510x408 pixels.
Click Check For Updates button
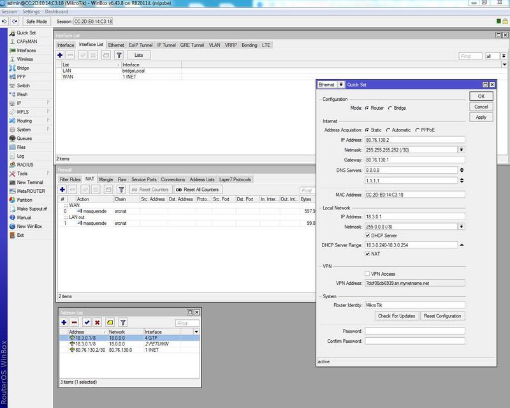397,316
